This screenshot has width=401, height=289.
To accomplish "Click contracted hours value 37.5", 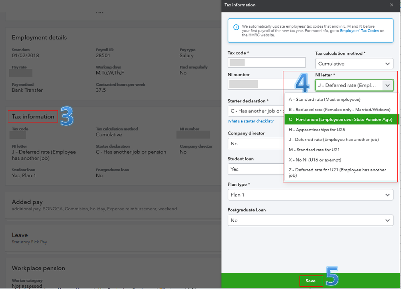I will (101, 90).
